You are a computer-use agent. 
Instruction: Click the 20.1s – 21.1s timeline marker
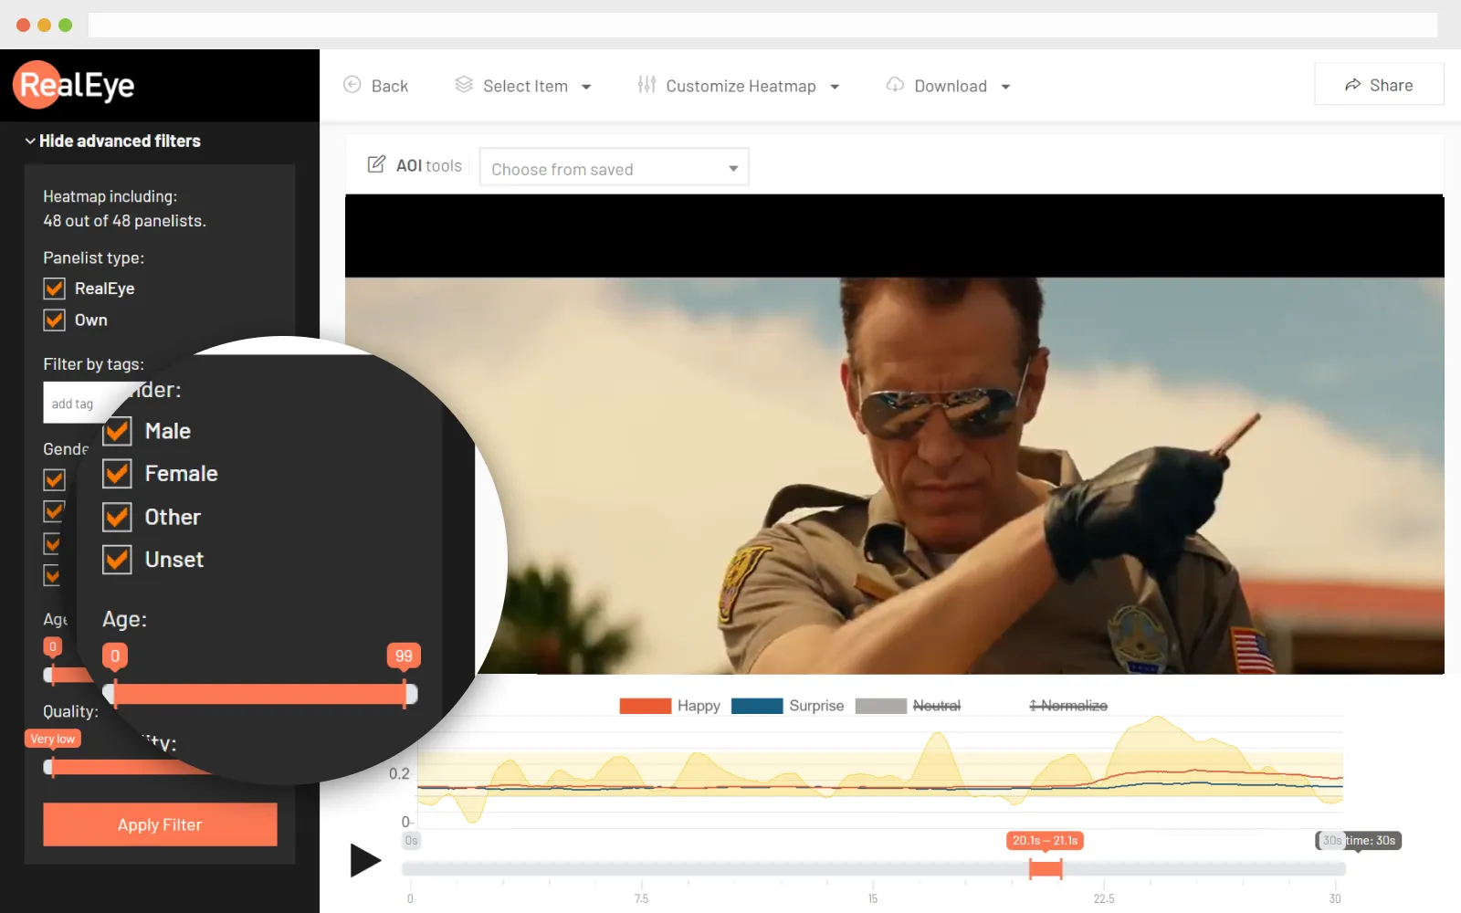coord(1046,841)
